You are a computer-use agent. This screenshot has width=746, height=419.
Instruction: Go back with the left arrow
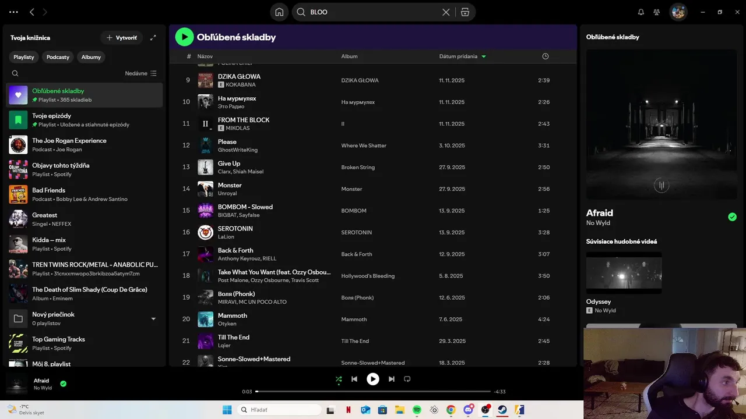point(32,12)
